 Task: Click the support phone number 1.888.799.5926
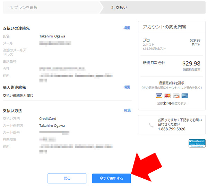[x=171, y=129]
